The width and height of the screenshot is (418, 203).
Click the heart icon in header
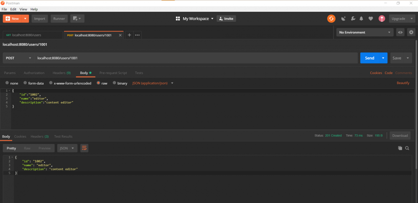370,19
